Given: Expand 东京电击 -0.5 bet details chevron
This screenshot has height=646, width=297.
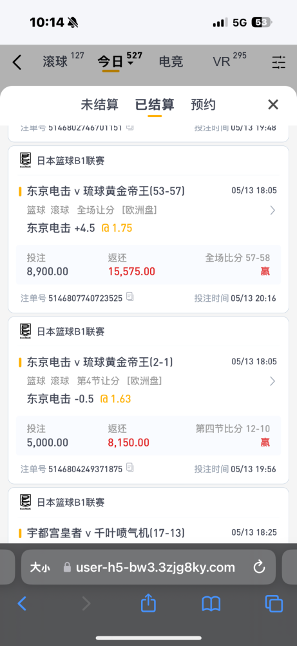Looking at the screenshot, I should tap(273, 382).
